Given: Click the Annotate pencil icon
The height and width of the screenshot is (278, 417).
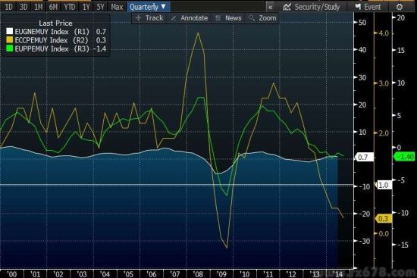Looking at the screenshot, I should click(x=174, y=18).
